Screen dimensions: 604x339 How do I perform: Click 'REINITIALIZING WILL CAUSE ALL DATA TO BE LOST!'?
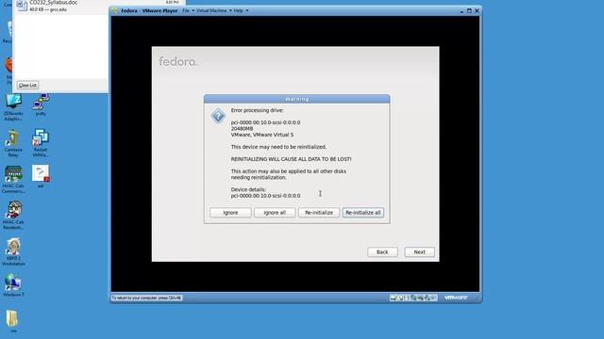291,159
